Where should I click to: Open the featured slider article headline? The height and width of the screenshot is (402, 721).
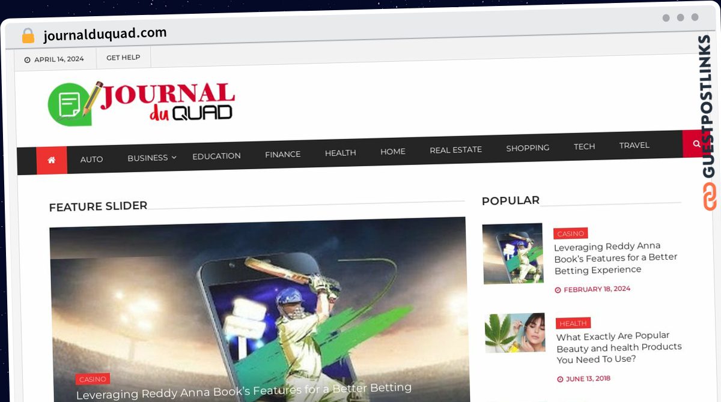click(x=244, y=391)
